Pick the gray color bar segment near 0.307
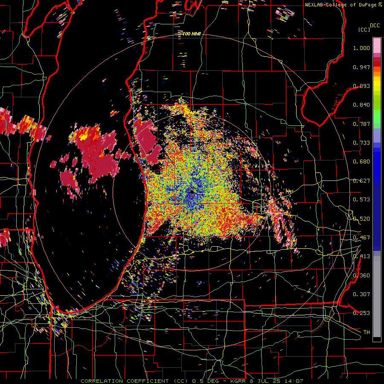The width and height of the screenshot is (384, 384). pos(377,297)
